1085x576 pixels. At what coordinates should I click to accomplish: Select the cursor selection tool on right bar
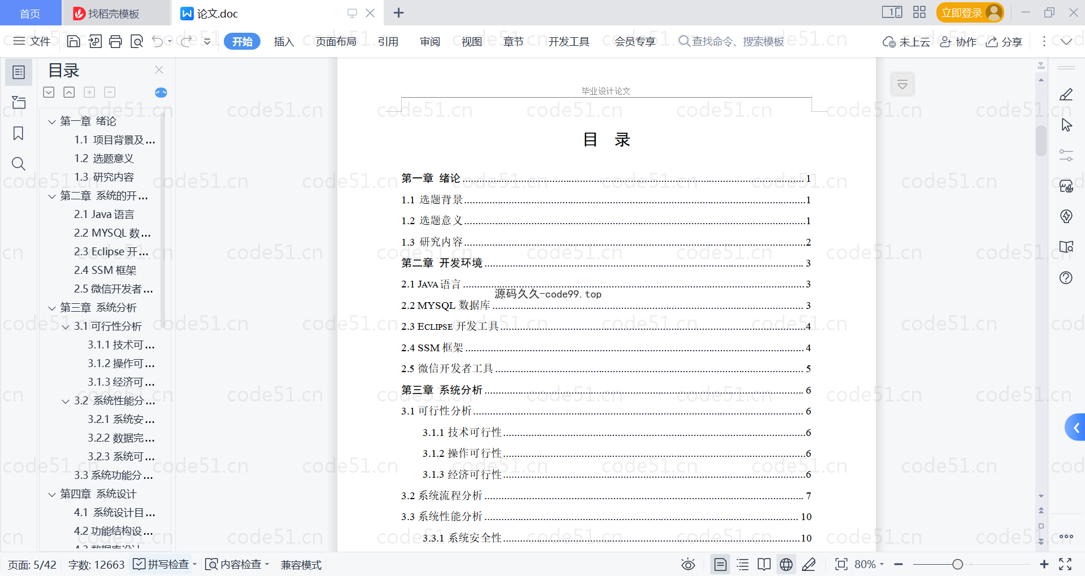(1066, 125)
